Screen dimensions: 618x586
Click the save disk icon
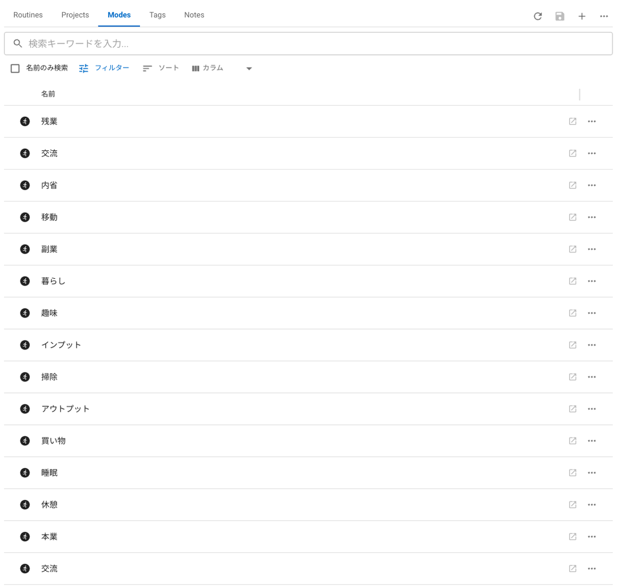pyautogui.click(x=559, y=16)
